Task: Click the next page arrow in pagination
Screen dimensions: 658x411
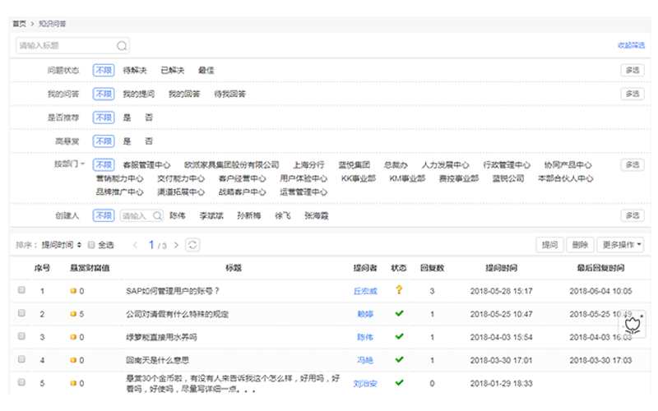Action: pyautogui.click(x=175, y=245)
